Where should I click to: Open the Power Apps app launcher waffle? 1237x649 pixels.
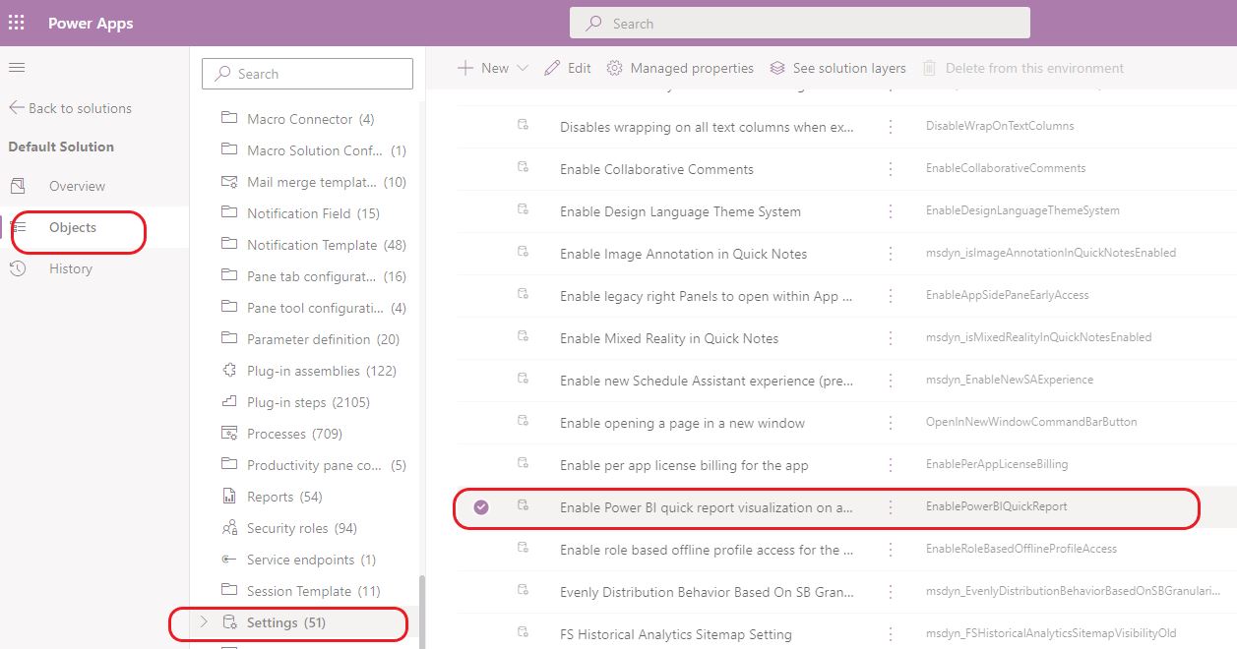[16, 22]
